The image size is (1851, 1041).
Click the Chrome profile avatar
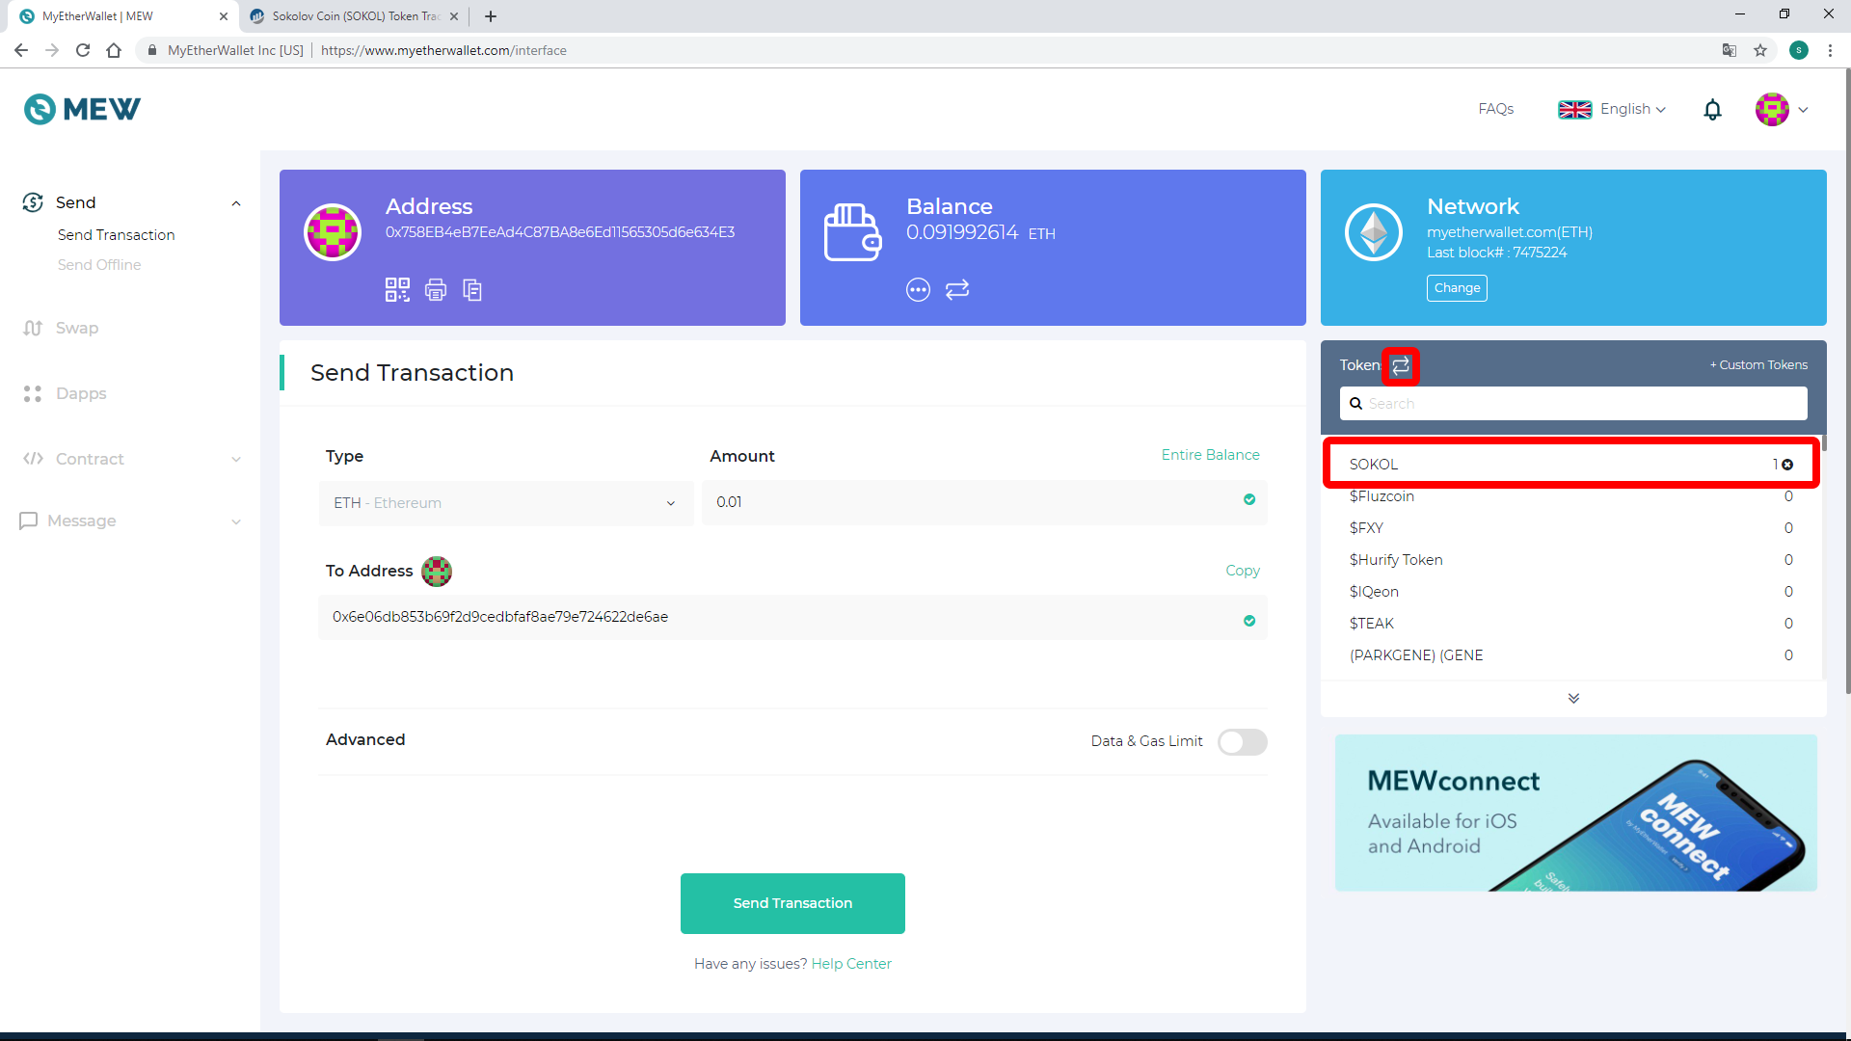tap(1798, 50)
